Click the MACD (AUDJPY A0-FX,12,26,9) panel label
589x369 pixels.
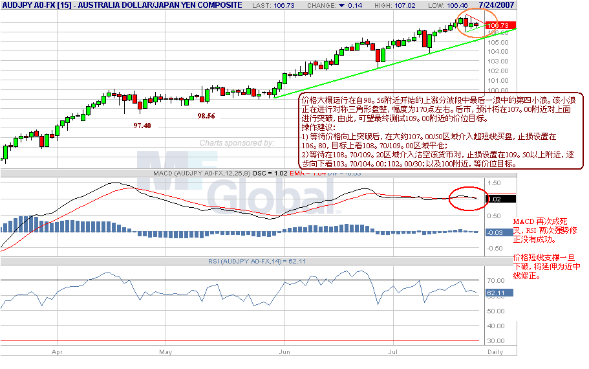coord(202,173)
